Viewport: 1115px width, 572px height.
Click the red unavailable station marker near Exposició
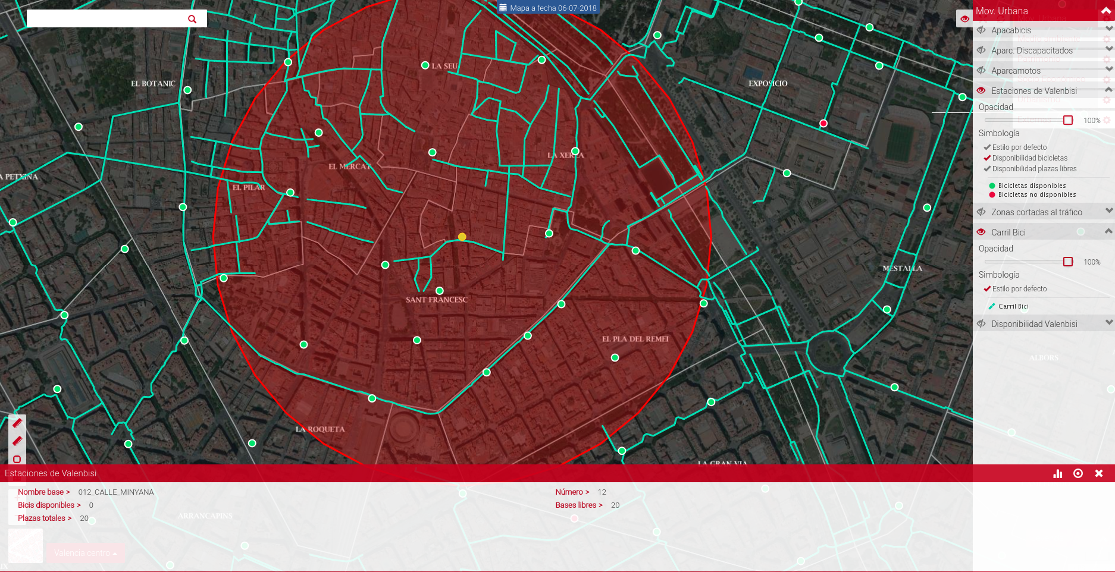tap(823, 124)
